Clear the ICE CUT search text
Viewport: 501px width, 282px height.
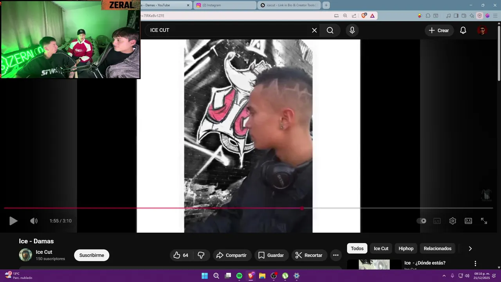click(314, 30)
